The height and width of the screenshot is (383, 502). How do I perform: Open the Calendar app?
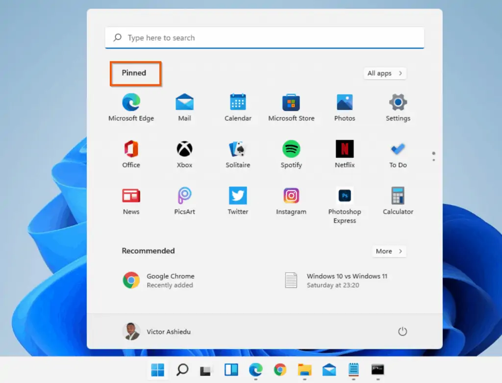pyautogui.click(x=238, y=107)
